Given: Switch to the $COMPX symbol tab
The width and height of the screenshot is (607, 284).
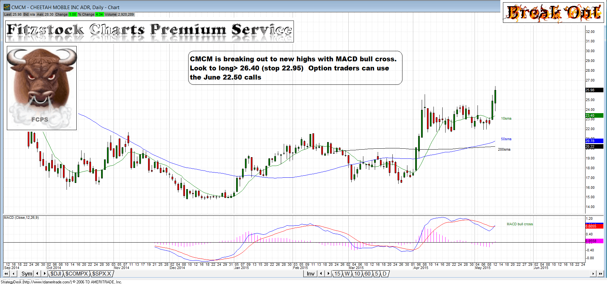Looking at the screenshot, I should coord(77,274).
